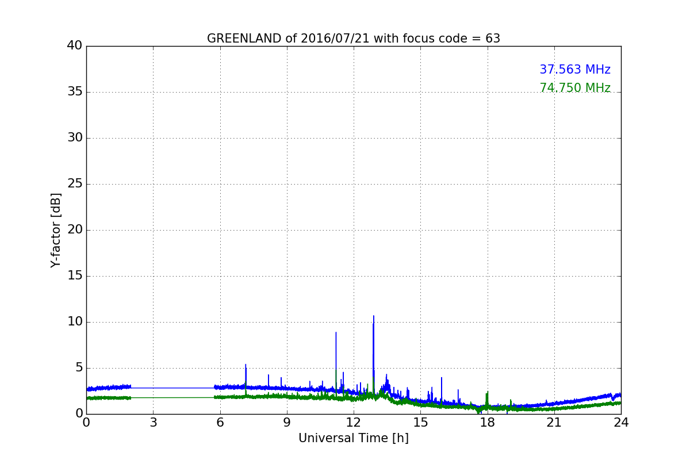Image resolution: width=690 pixels, height=460 pixels.
Task: Click x-axis tick label 15
Action: pyautogui.click(x=420, y=423)
